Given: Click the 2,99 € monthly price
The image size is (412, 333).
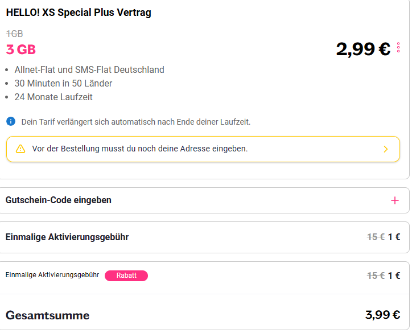Looking at the screenshot, I should pos(363,49).
